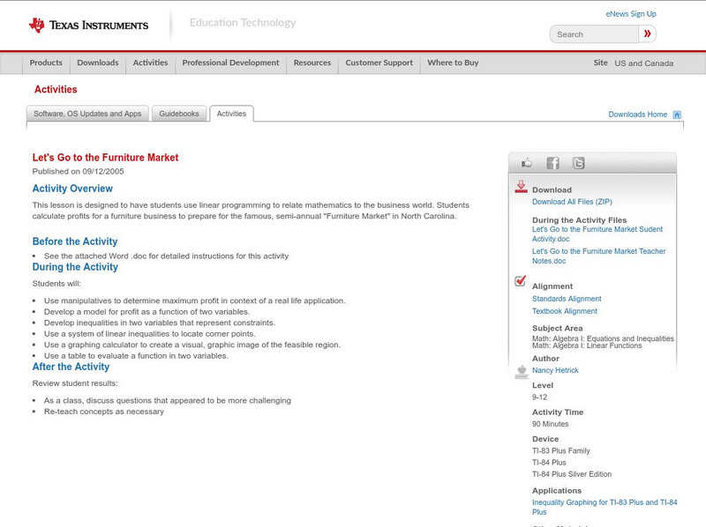Click the Texas Instruments logo
The image size is (706, 527).
[88, 26]
